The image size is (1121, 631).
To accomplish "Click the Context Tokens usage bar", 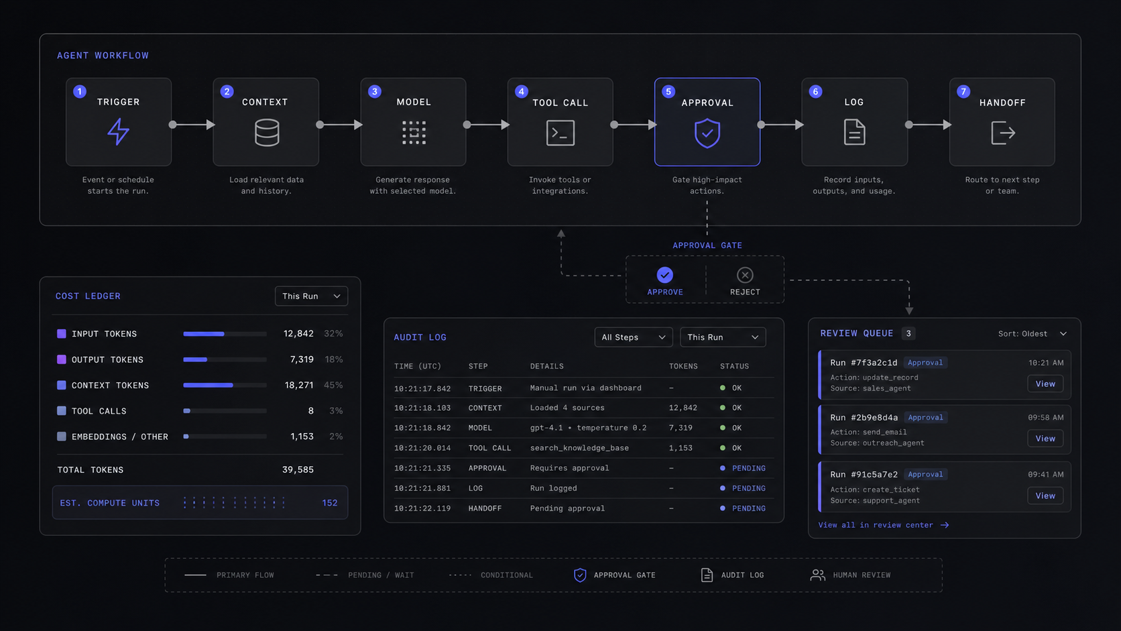I will [x=225, y=385].
